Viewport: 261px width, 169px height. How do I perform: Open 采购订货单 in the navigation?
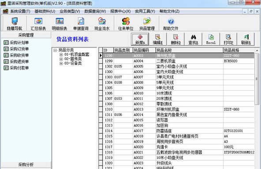[x=16, y=49]
